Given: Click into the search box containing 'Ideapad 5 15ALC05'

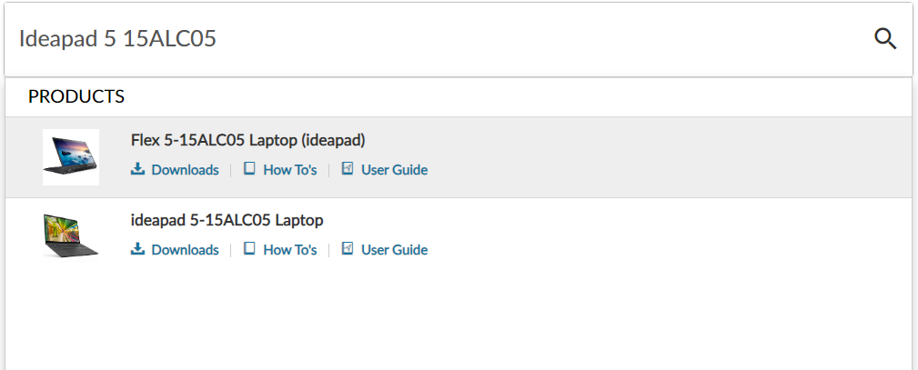Looking at the screenshot, I should [x=437, y=39].
